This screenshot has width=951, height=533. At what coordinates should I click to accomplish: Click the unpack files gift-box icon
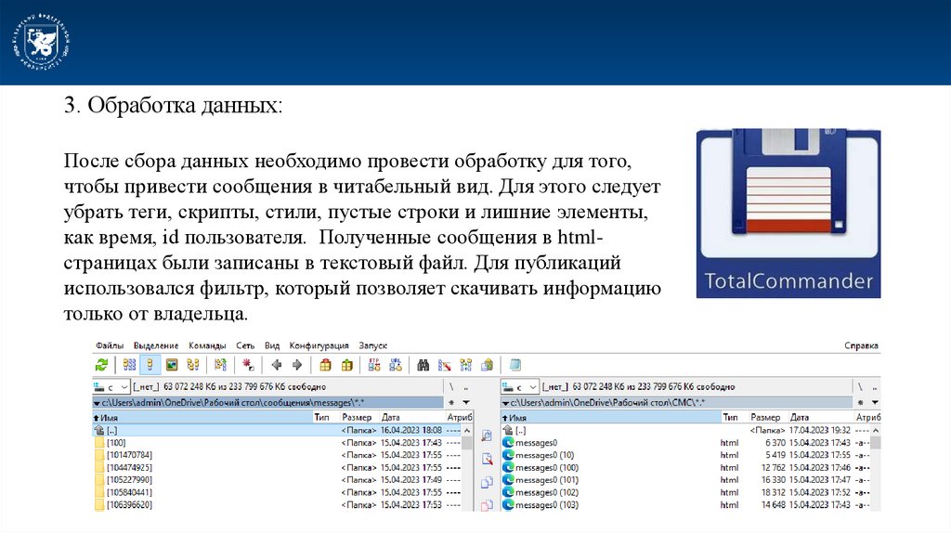tap(347, 365)
